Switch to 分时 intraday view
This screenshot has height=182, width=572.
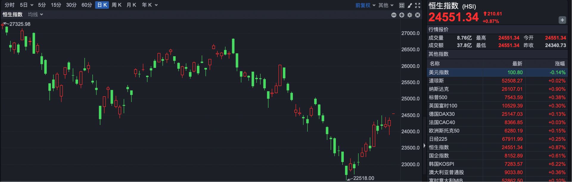(x=10, y=5)
